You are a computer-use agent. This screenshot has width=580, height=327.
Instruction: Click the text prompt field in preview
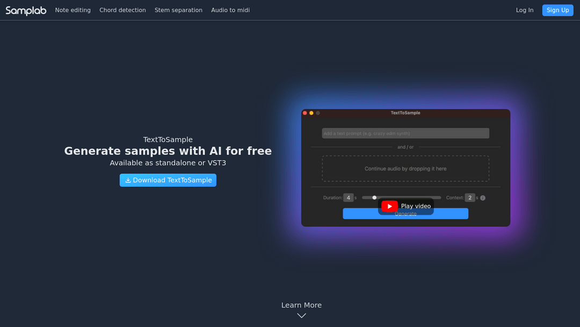[x=405, y=133]
